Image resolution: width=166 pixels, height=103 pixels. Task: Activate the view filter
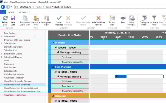[x=154, y=21]
